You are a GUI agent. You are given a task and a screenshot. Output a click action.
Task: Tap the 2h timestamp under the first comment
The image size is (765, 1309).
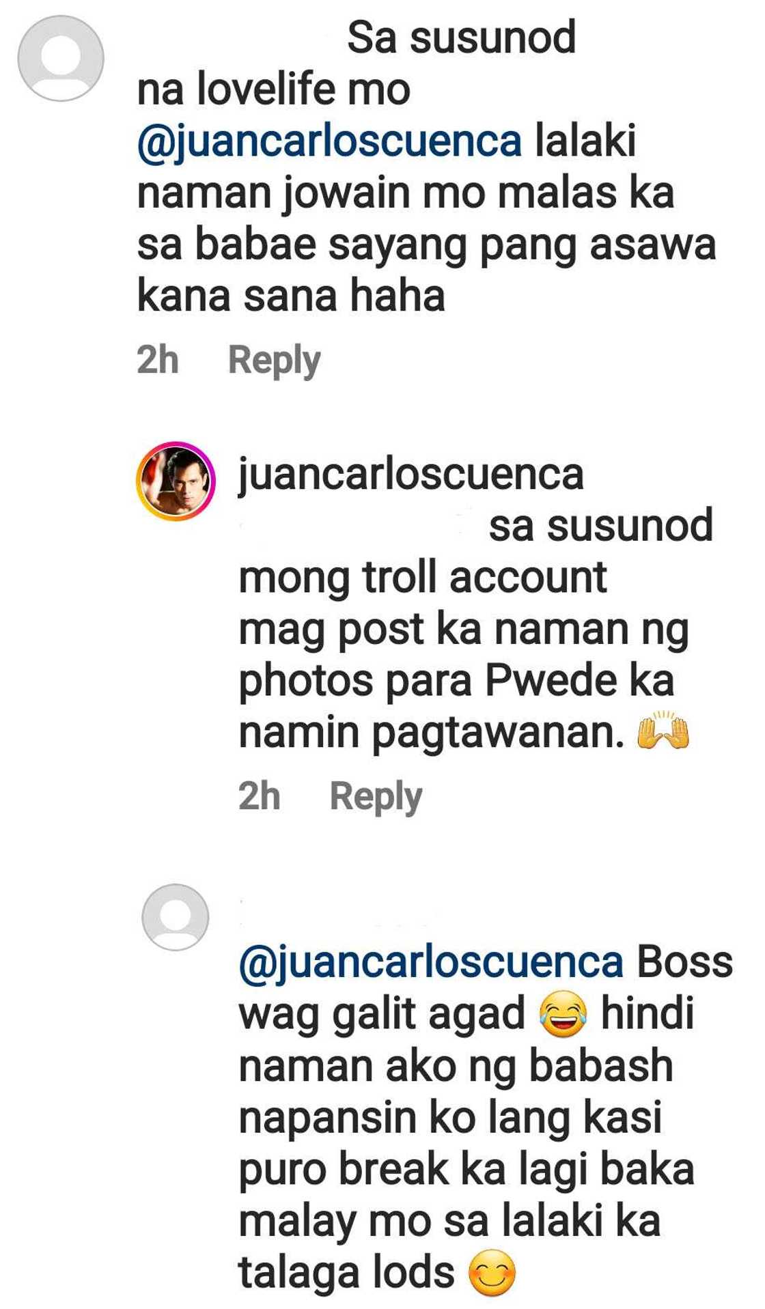pos(158,359)
